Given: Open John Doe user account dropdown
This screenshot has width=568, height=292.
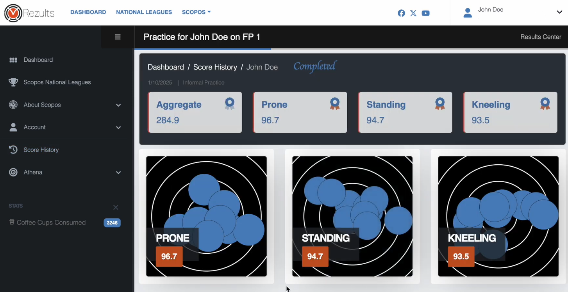Looking at the screenshot, I should click(x=559, y=12).
